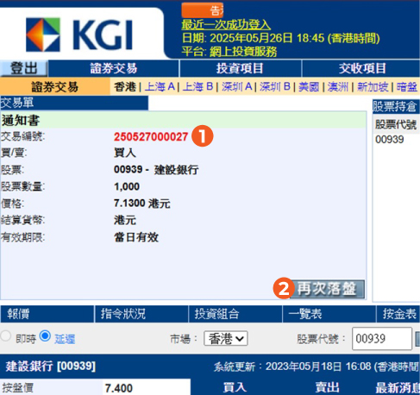Open the 深圳 B market link
Image resolution: width=420 pixels, height=395 pixels.
tap(275, 86)
